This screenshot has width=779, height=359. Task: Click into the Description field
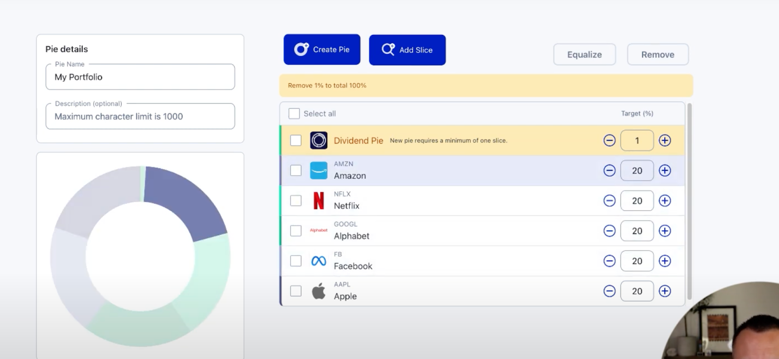tap(140, 116)
